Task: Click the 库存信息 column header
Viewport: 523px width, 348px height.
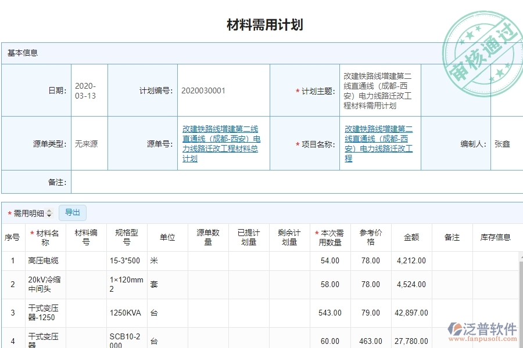Action: 496,237
